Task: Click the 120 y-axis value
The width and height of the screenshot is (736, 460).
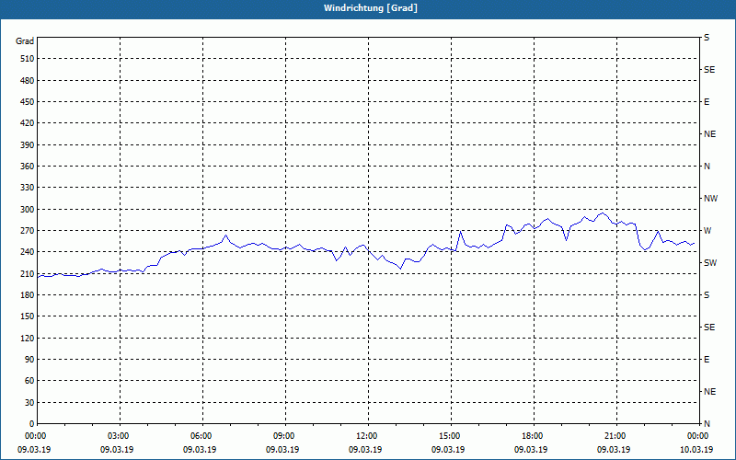Action: click(x=28, y=338)
